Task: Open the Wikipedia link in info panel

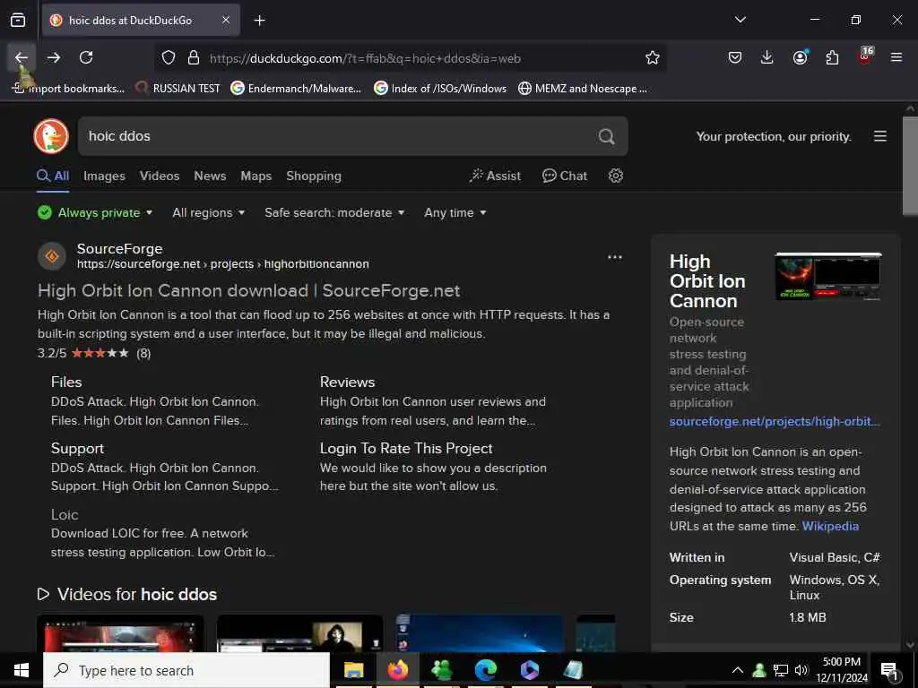Action: point(830,526)
